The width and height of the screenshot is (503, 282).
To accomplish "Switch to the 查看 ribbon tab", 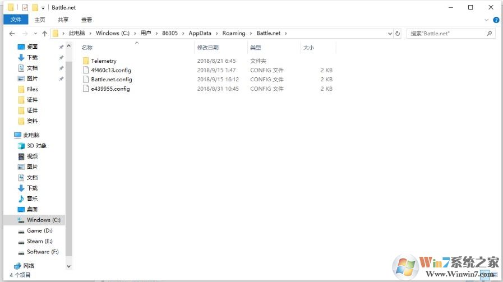I will click(86, 20).
